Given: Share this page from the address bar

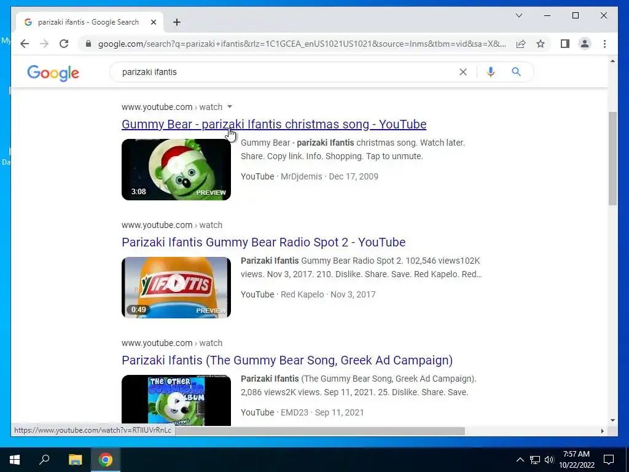Looking at the screenshot, I should (x=521, y=44).
